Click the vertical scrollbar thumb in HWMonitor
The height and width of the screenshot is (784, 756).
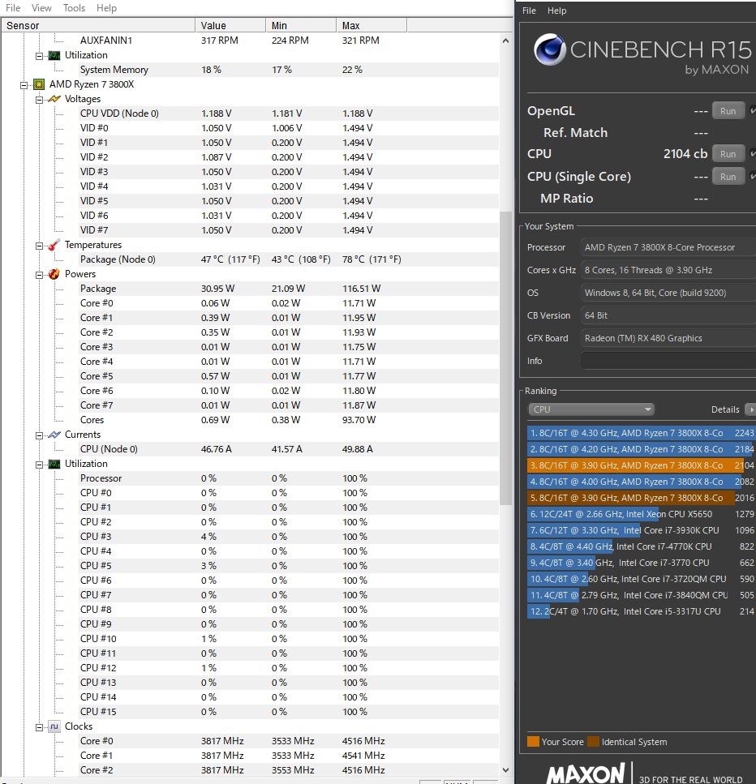click(x=505, y=358)
